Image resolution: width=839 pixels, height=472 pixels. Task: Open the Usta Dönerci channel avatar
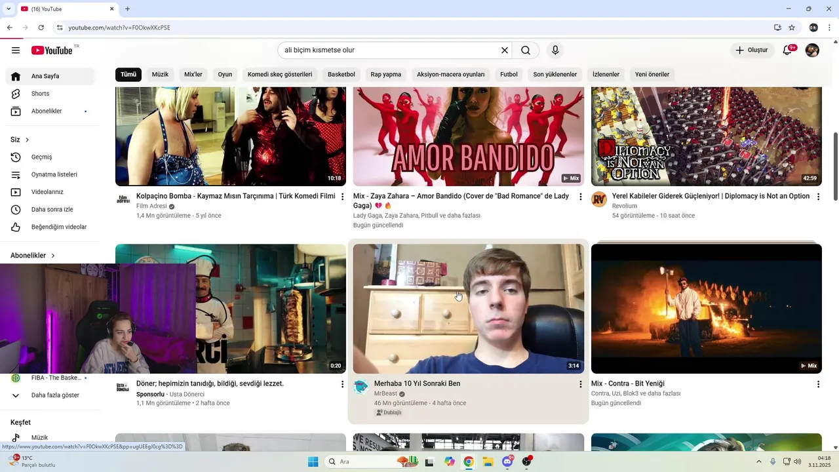pos(123,387)
